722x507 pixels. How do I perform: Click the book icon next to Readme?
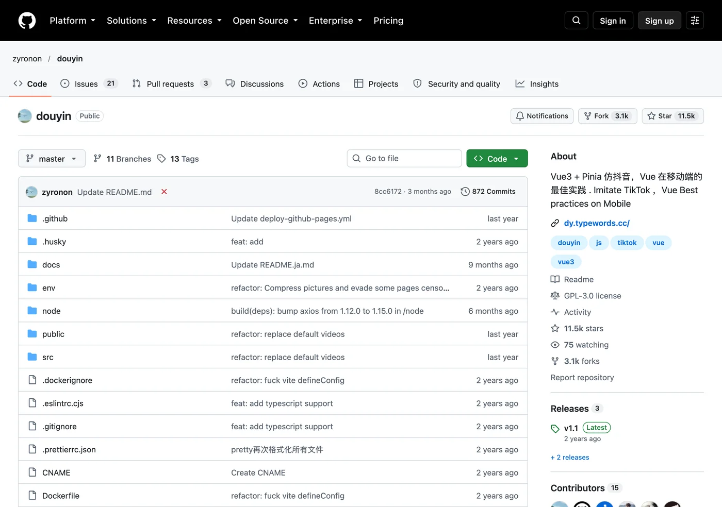coord(555,279)
